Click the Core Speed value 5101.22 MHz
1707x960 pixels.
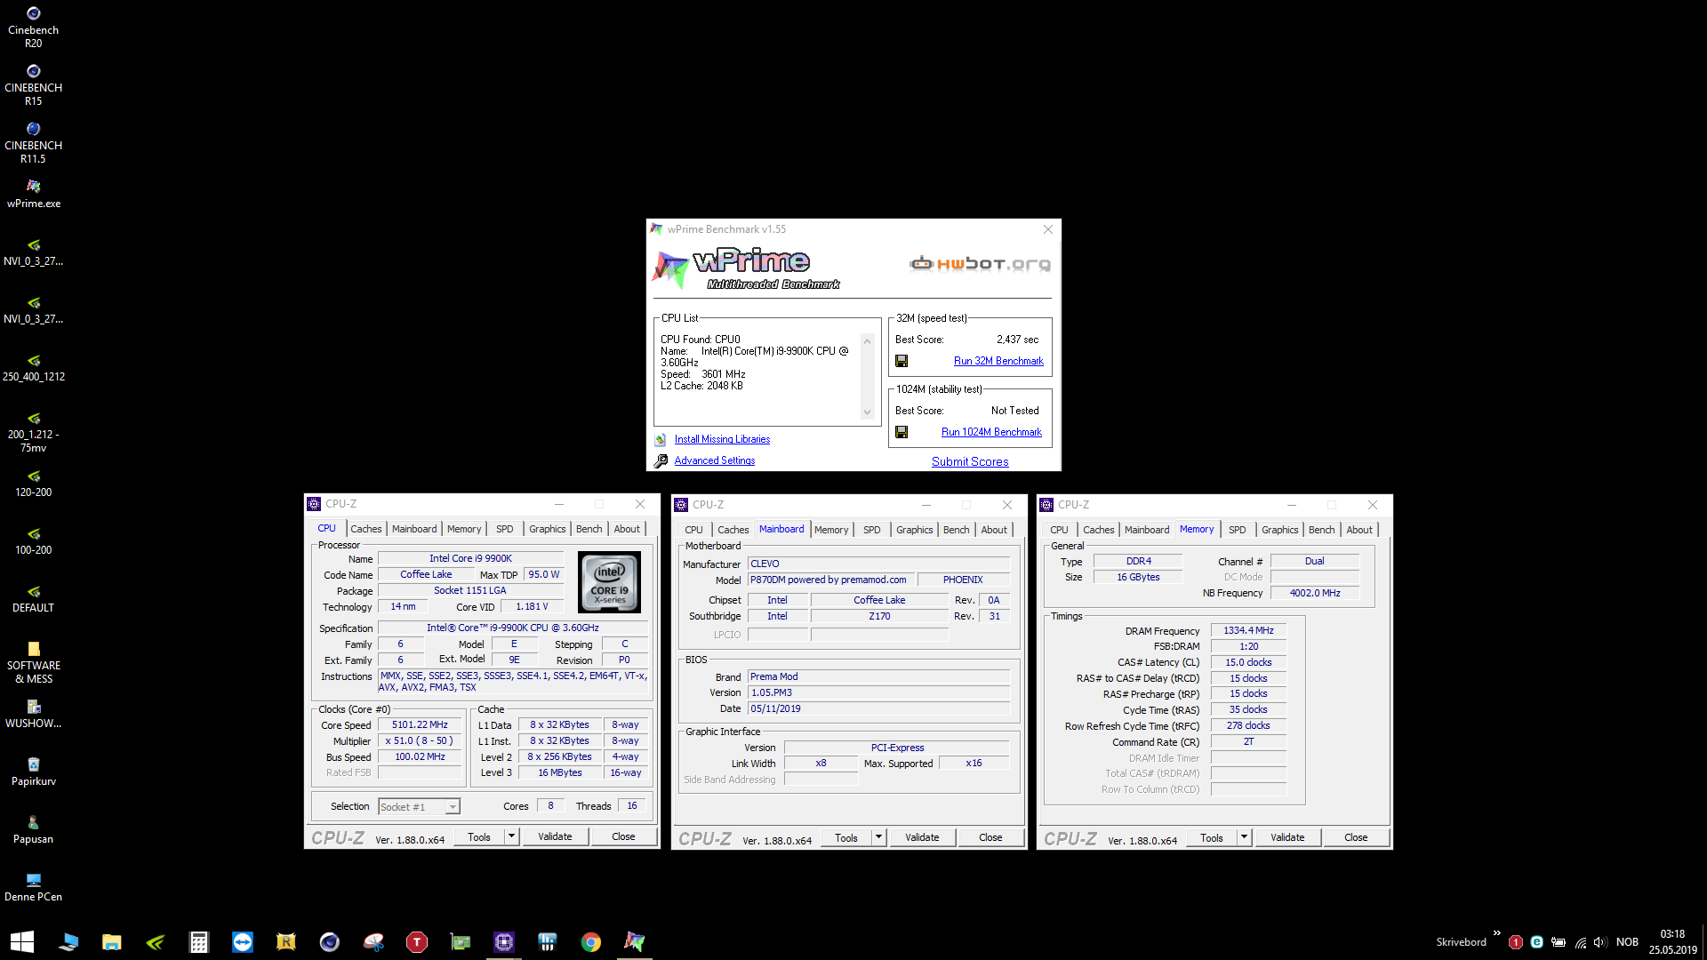click(420, 724)
